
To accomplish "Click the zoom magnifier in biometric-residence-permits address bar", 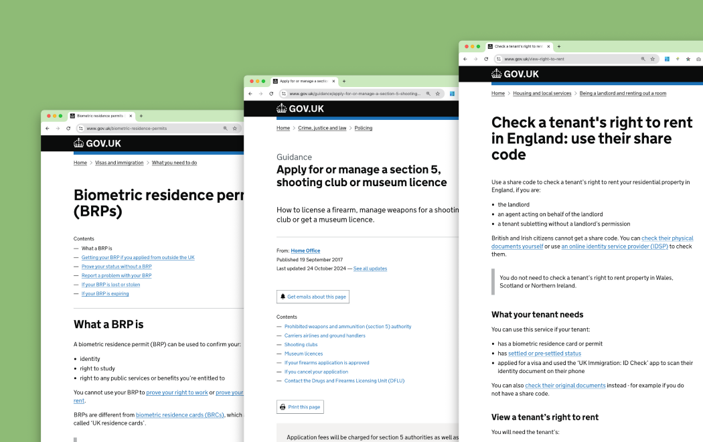I will point(225,128).
